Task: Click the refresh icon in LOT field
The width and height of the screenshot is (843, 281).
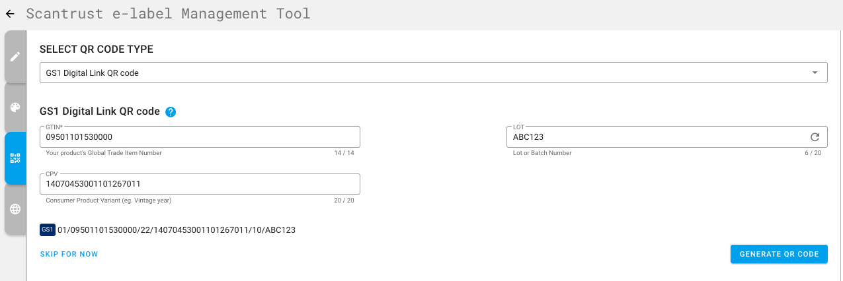Action: point(815,137)
